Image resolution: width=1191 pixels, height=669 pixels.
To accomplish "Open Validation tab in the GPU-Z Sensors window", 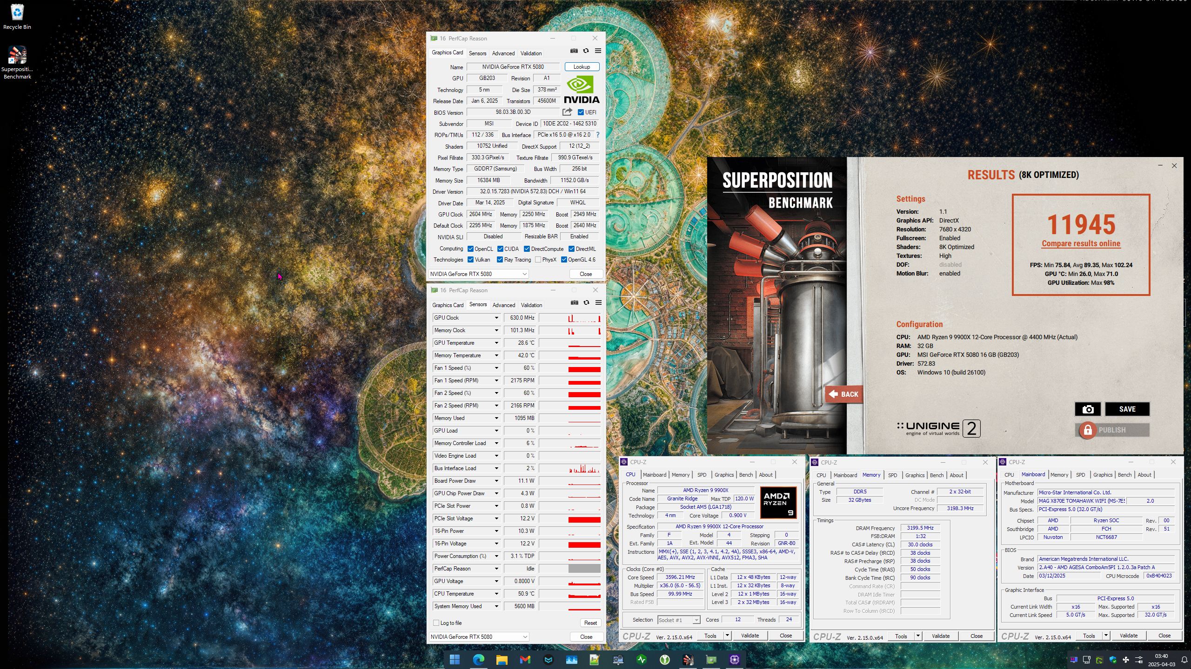I will 531,305.
